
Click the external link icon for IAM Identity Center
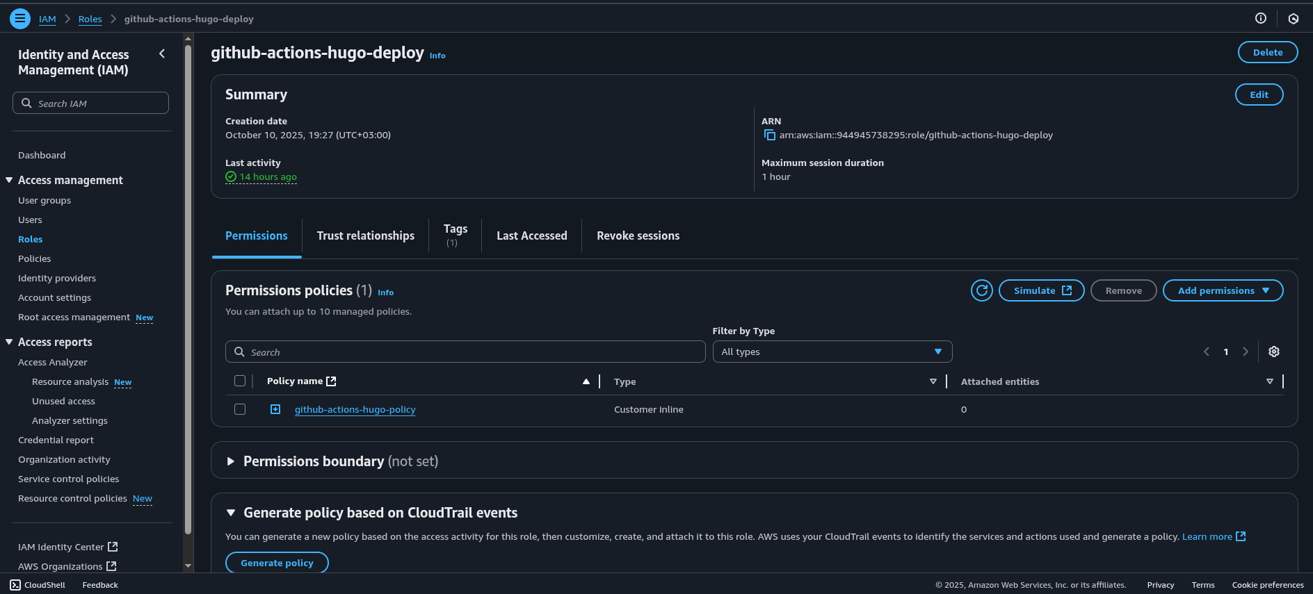point(113,547)
